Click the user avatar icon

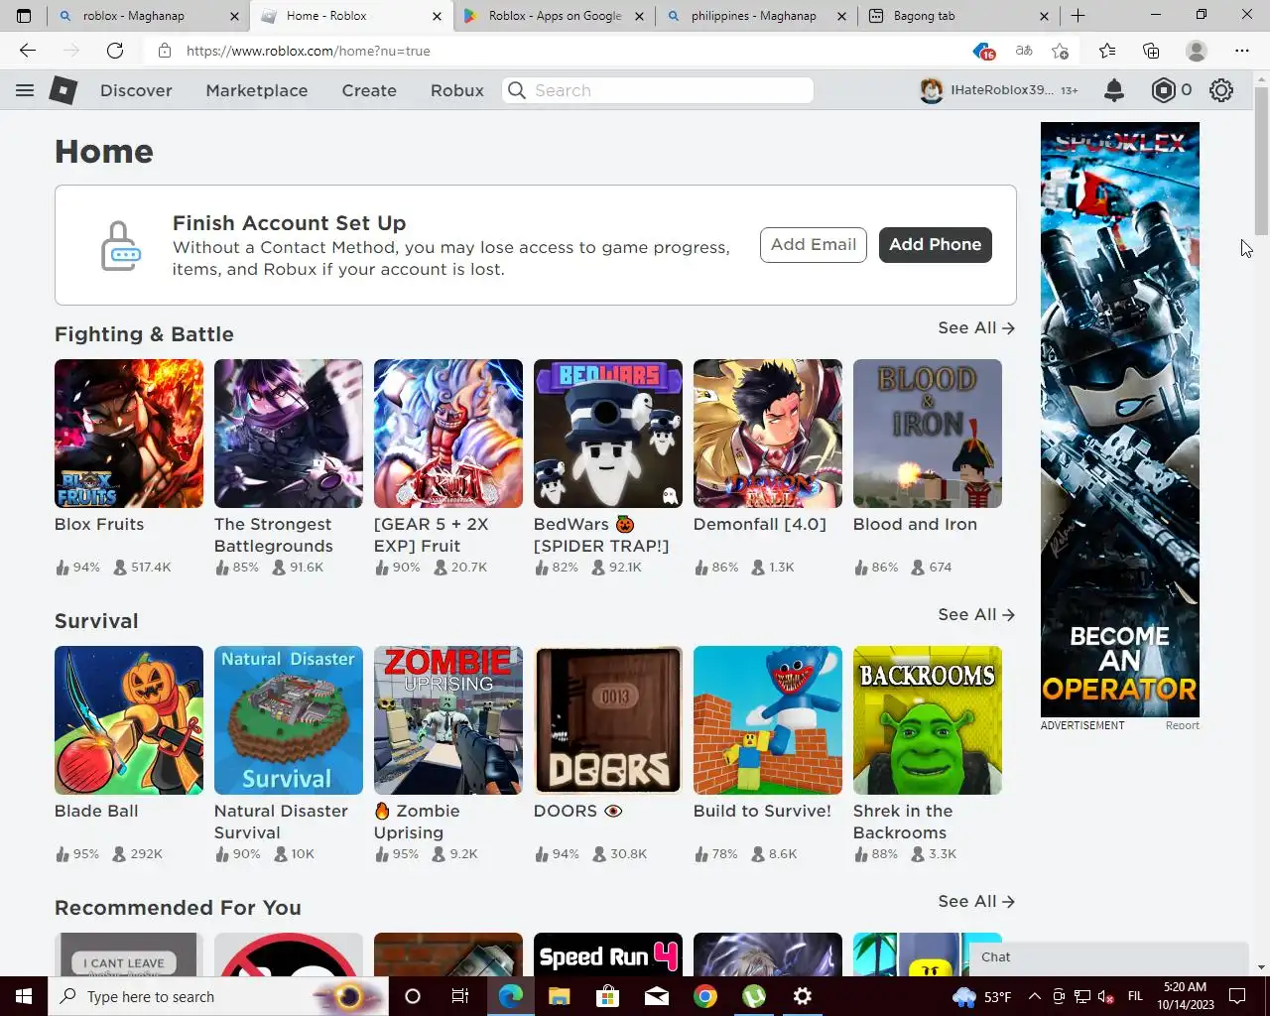pos(932,90)
